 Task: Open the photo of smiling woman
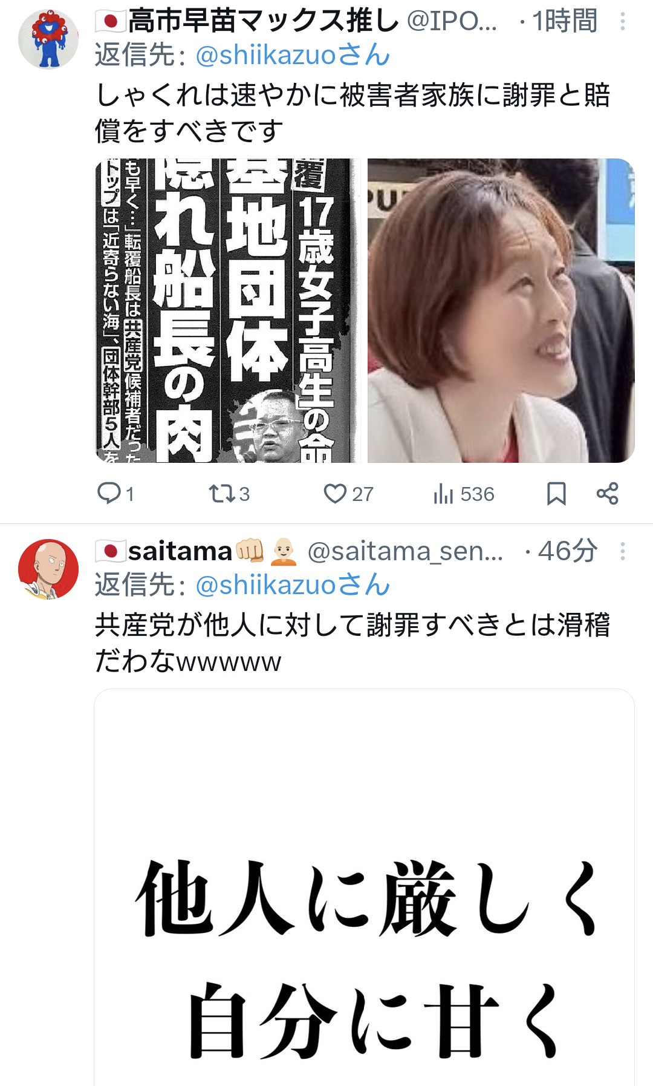pos(501,310)
